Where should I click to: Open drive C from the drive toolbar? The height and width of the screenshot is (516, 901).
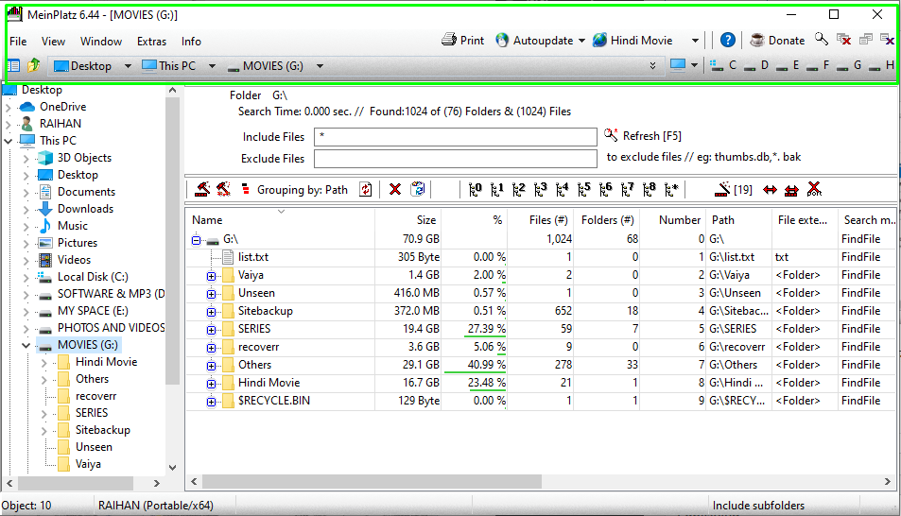724,65
